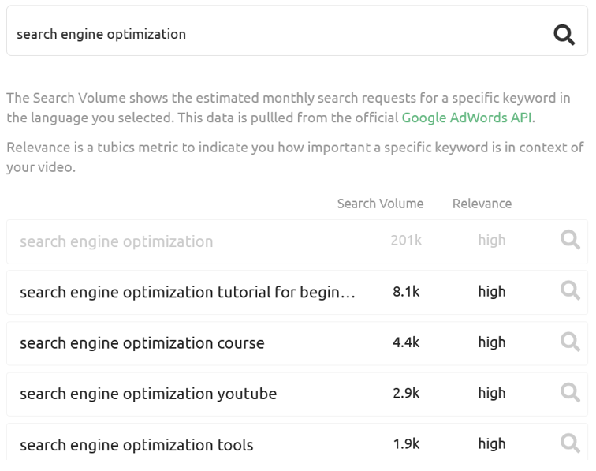The height and width of the screenshot is (471, 596).
Task: Click the 2.9k search volume value
Action: (x=406, y=393)
